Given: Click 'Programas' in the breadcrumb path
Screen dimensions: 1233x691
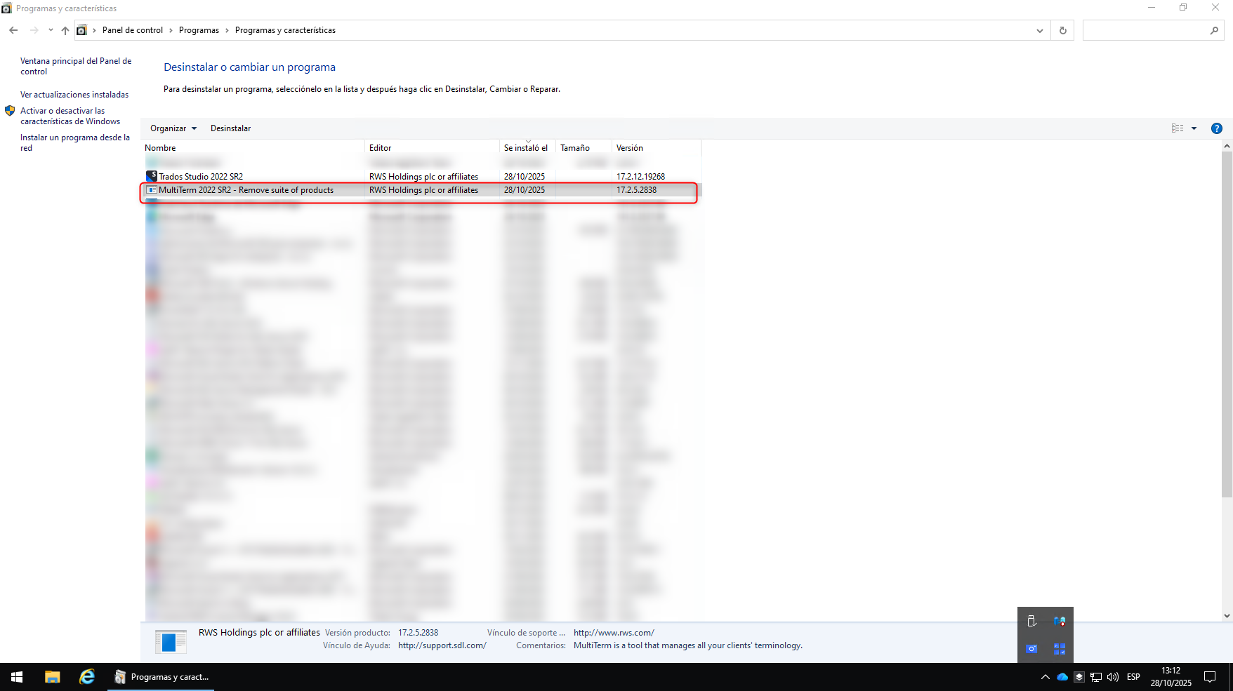Looking at the screenshot, I should click(x=199, y=30).
